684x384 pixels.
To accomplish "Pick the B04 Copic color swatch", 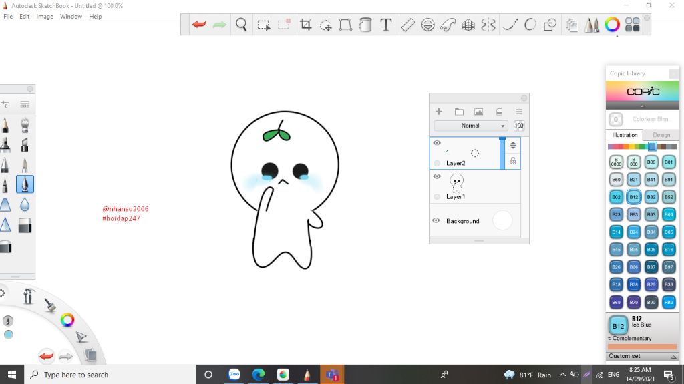I will pos(669,214).
